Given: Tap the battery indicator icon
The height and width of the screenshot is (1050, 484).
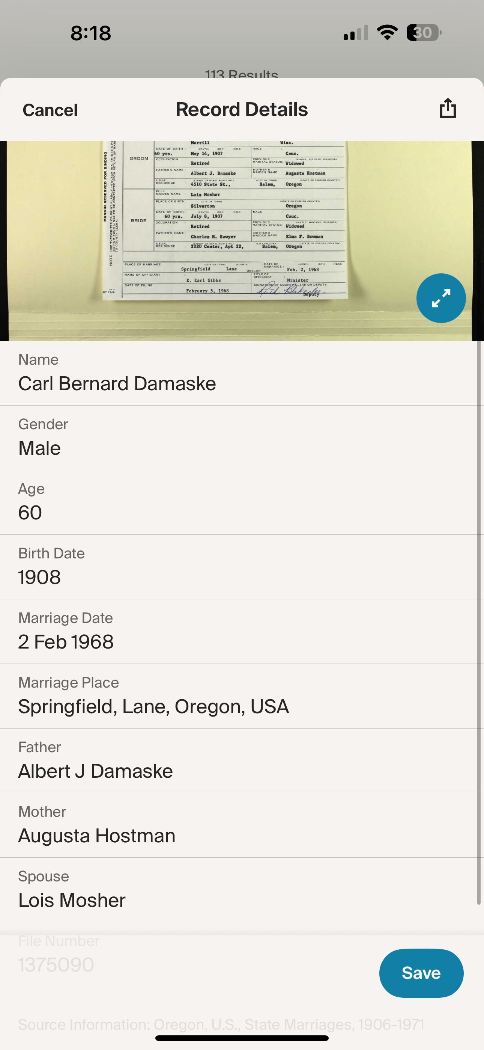Looking at the screenshot, I should point(424,33).
